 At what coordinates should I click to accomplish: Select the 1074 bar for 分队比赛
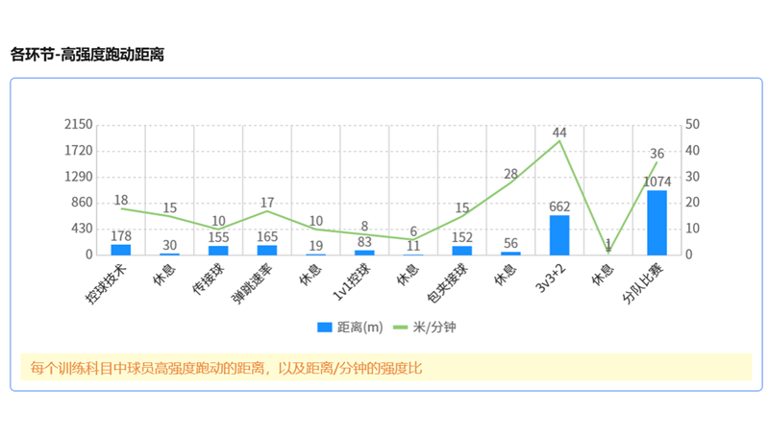click(x=657, y=223)
